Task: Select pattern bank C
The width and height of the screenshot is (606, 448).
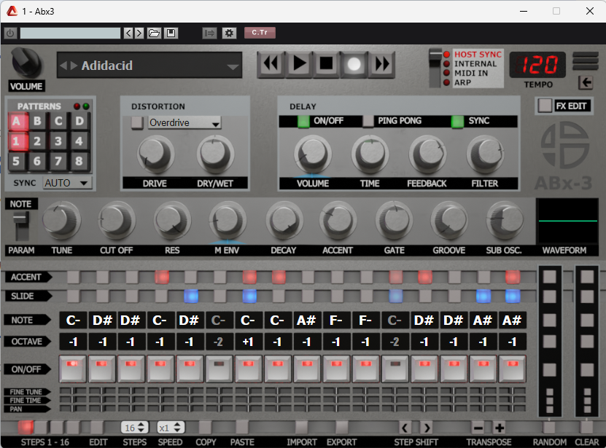Action: coord(58,121)
